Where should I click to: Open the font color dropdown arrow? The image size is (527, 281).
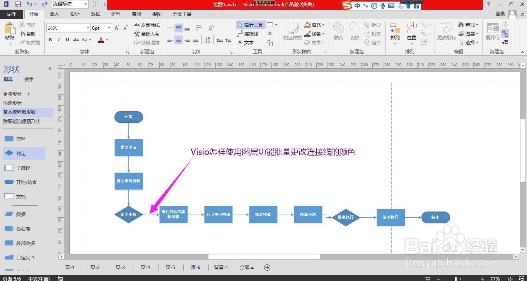pos(107,40)
